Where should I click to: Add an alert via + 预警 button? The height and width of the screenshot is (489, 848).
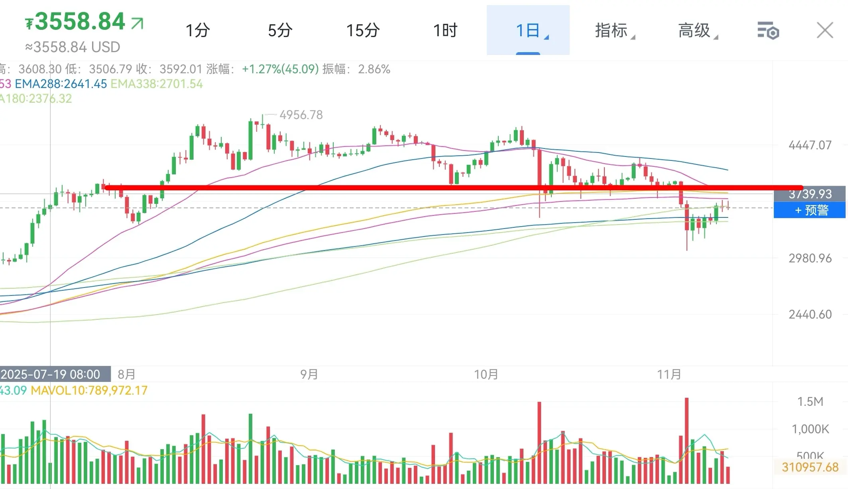click(809, 210)
